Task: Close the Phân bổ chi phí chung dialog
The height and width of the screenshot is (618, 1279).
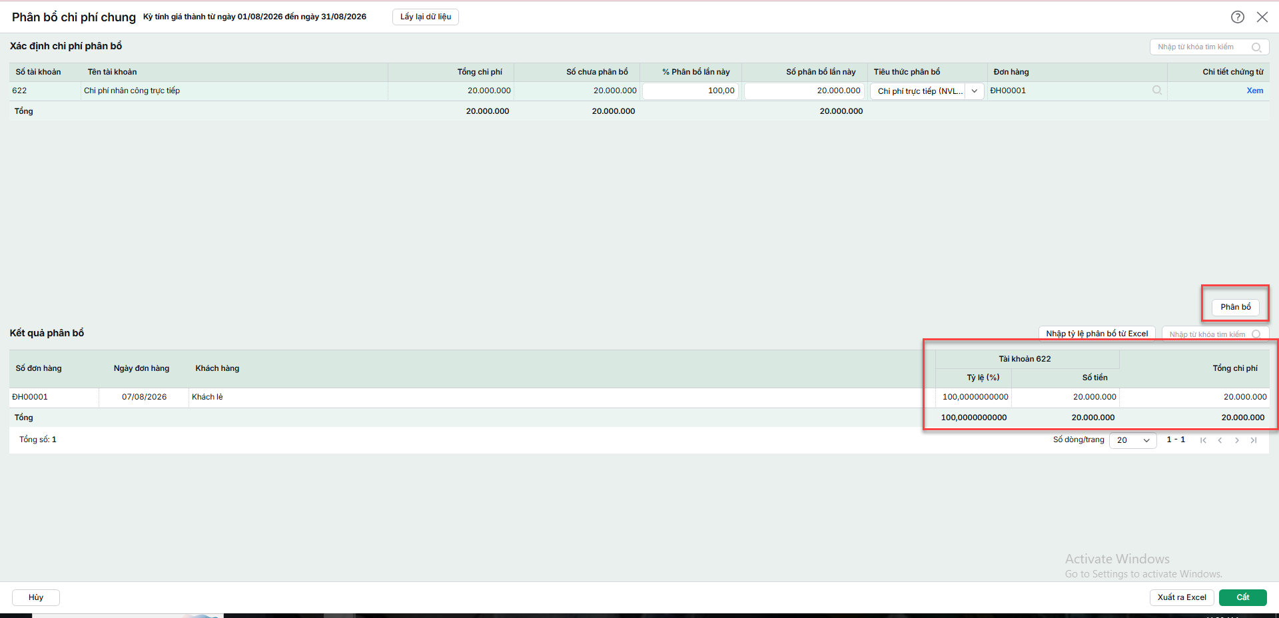Action: point(1262,17)
